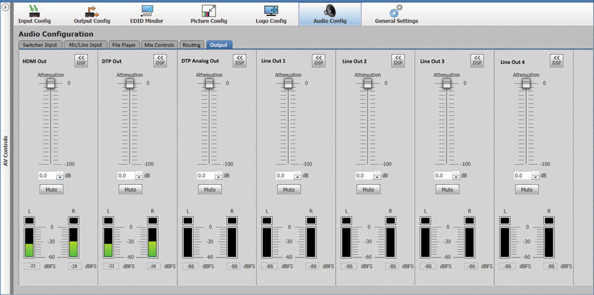This screenshot has height=295, width=594.
Task: Click the Mute button under Line Out 1
Action: coord(289,190)
